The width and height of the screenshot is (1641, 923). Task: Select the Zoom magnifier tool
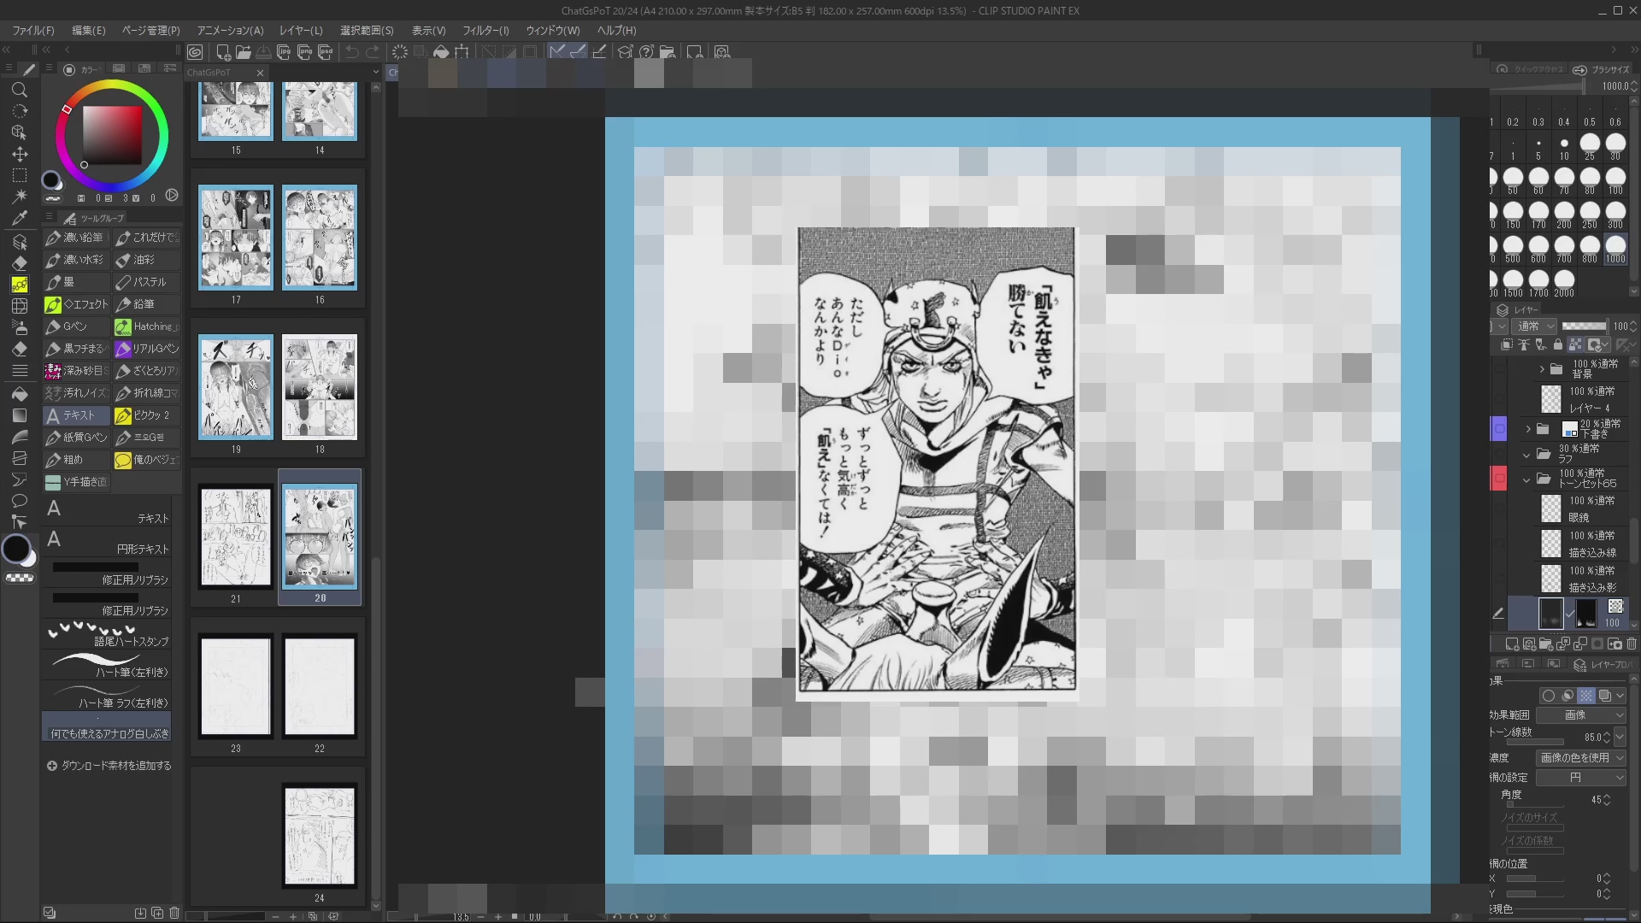tap(19, 91)
